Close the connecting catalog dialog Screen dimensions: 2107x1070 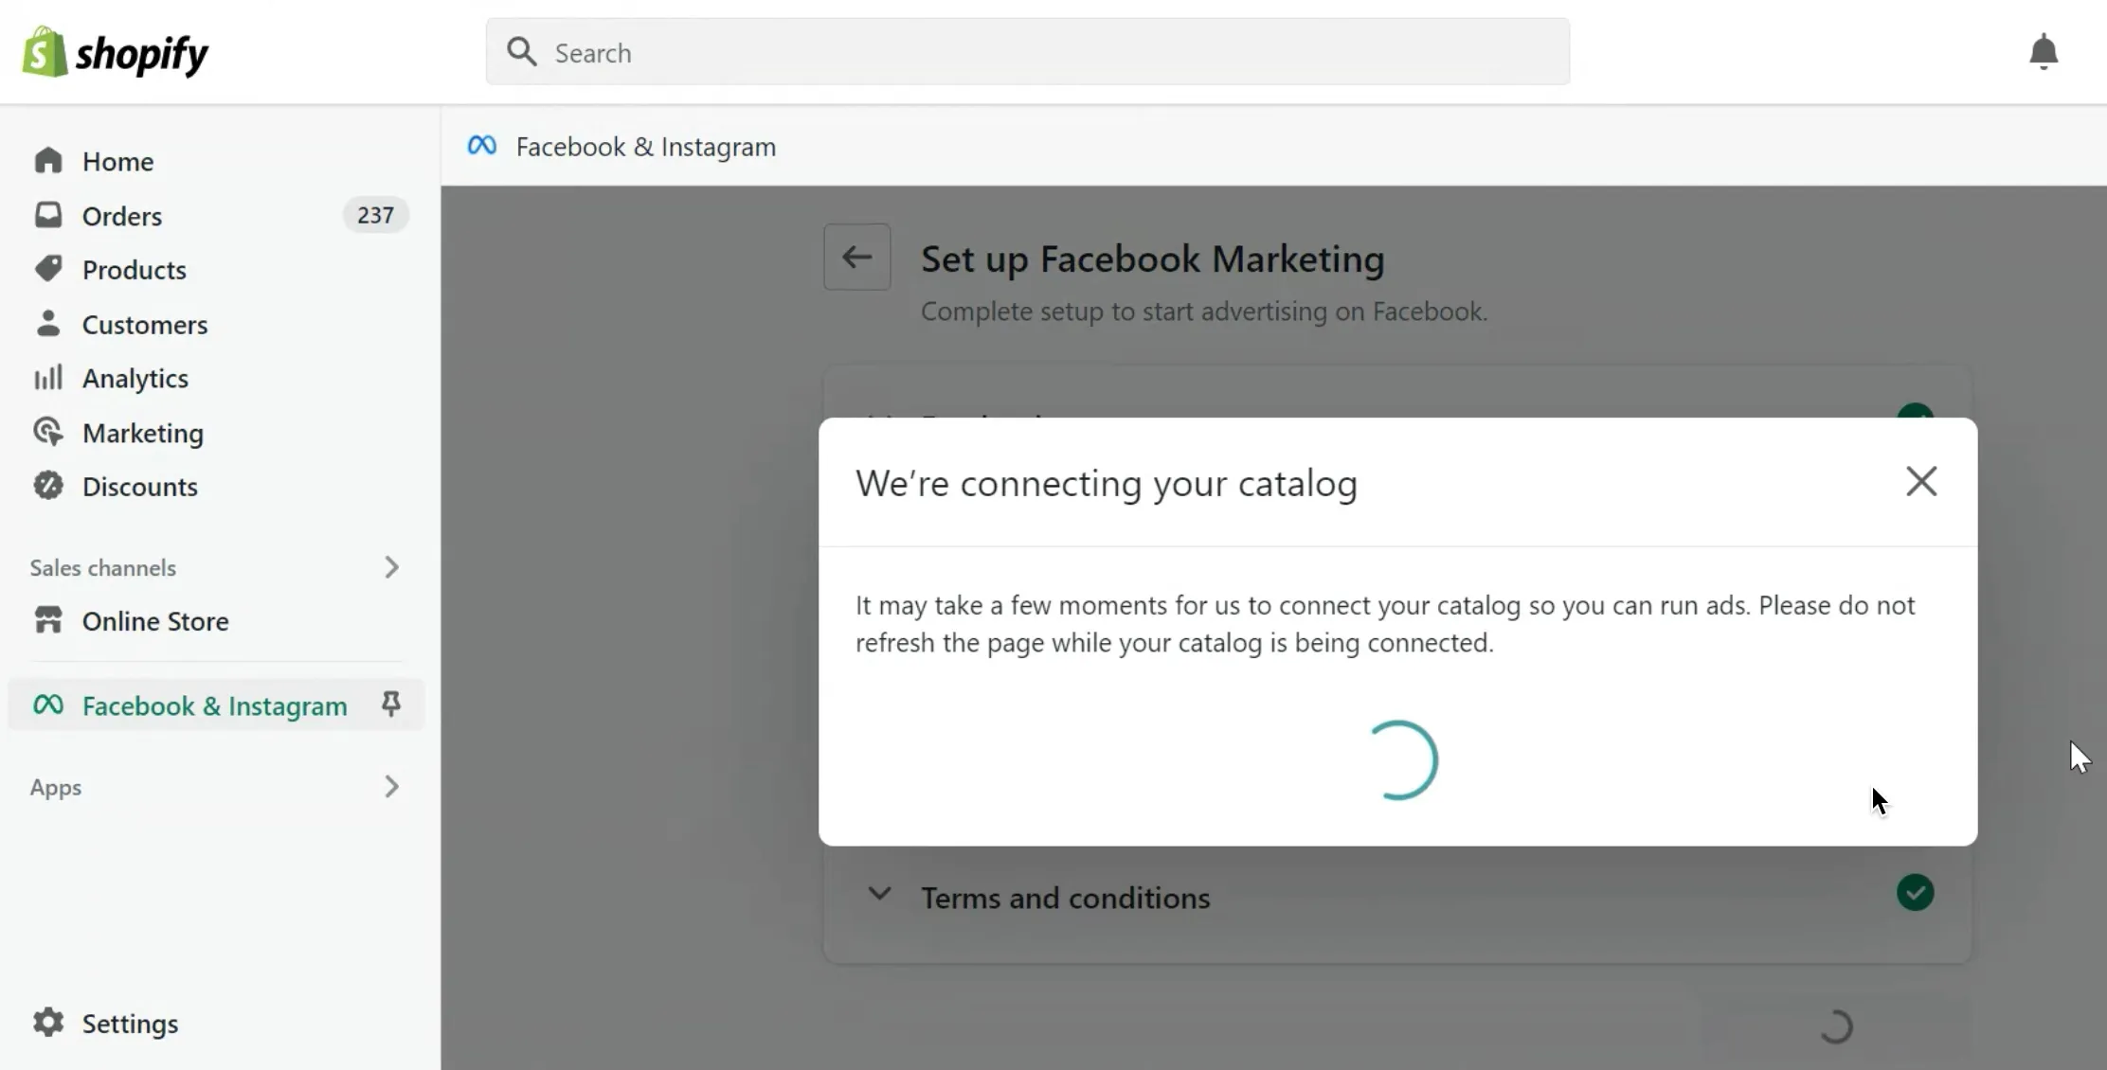point(1921,481)
